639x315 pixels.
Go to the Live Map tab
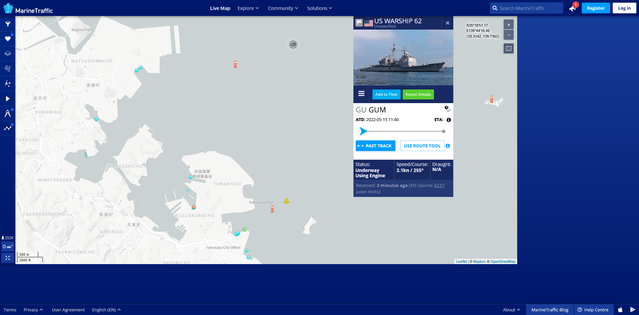click(220, 8)
